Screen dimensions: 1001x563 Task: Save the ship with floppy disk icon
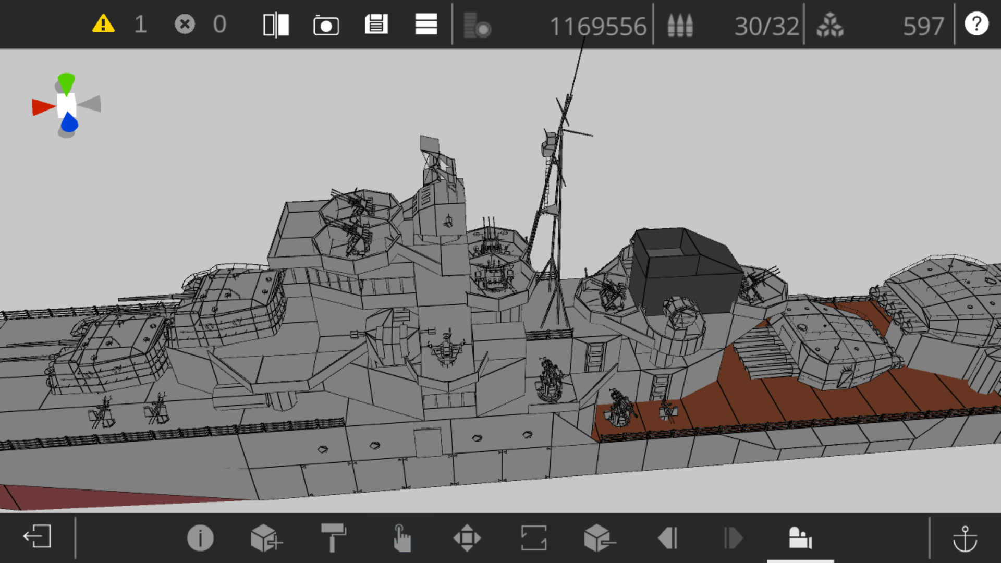coord(376,24)
